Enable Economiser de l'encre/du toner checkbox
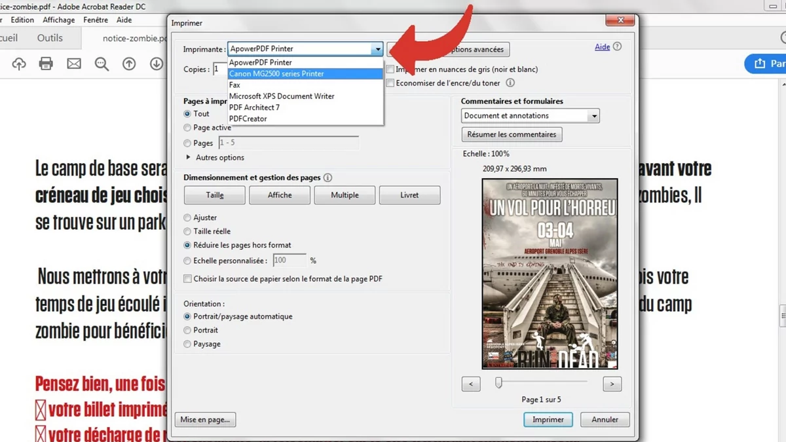 click(390, 83)
